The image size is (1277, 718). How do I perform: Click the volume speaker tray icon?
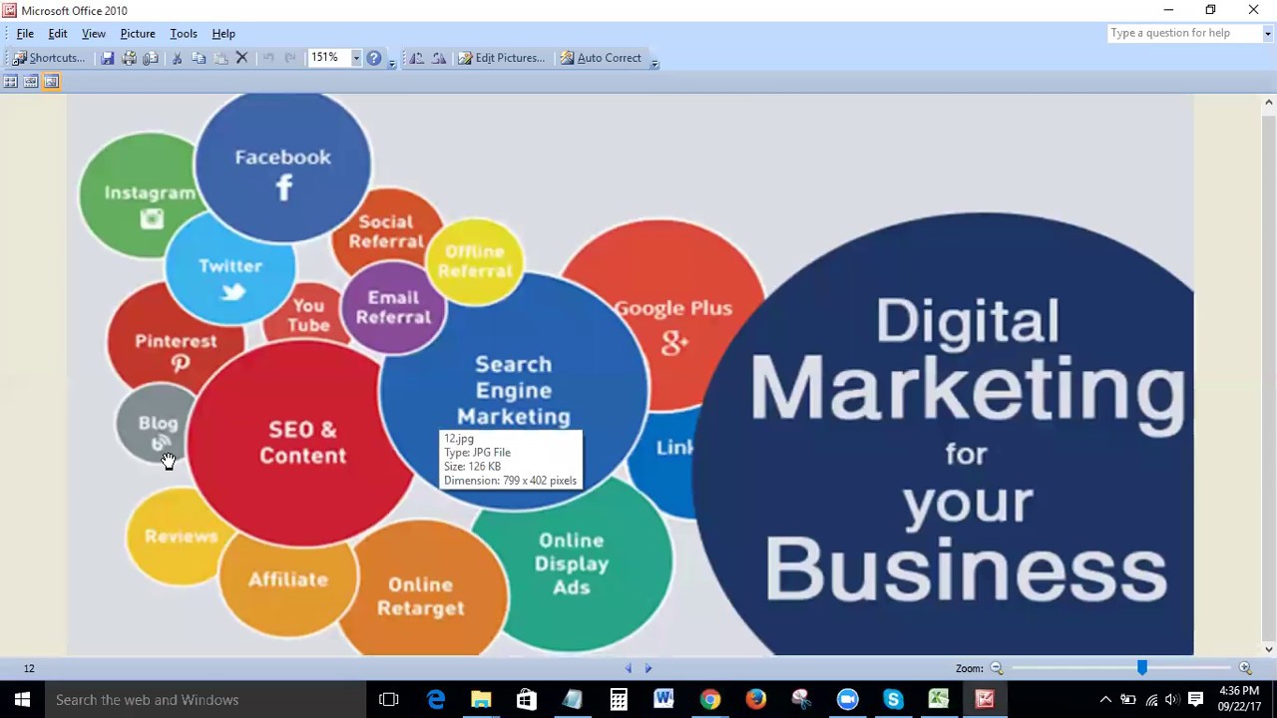coord(1172,700)
